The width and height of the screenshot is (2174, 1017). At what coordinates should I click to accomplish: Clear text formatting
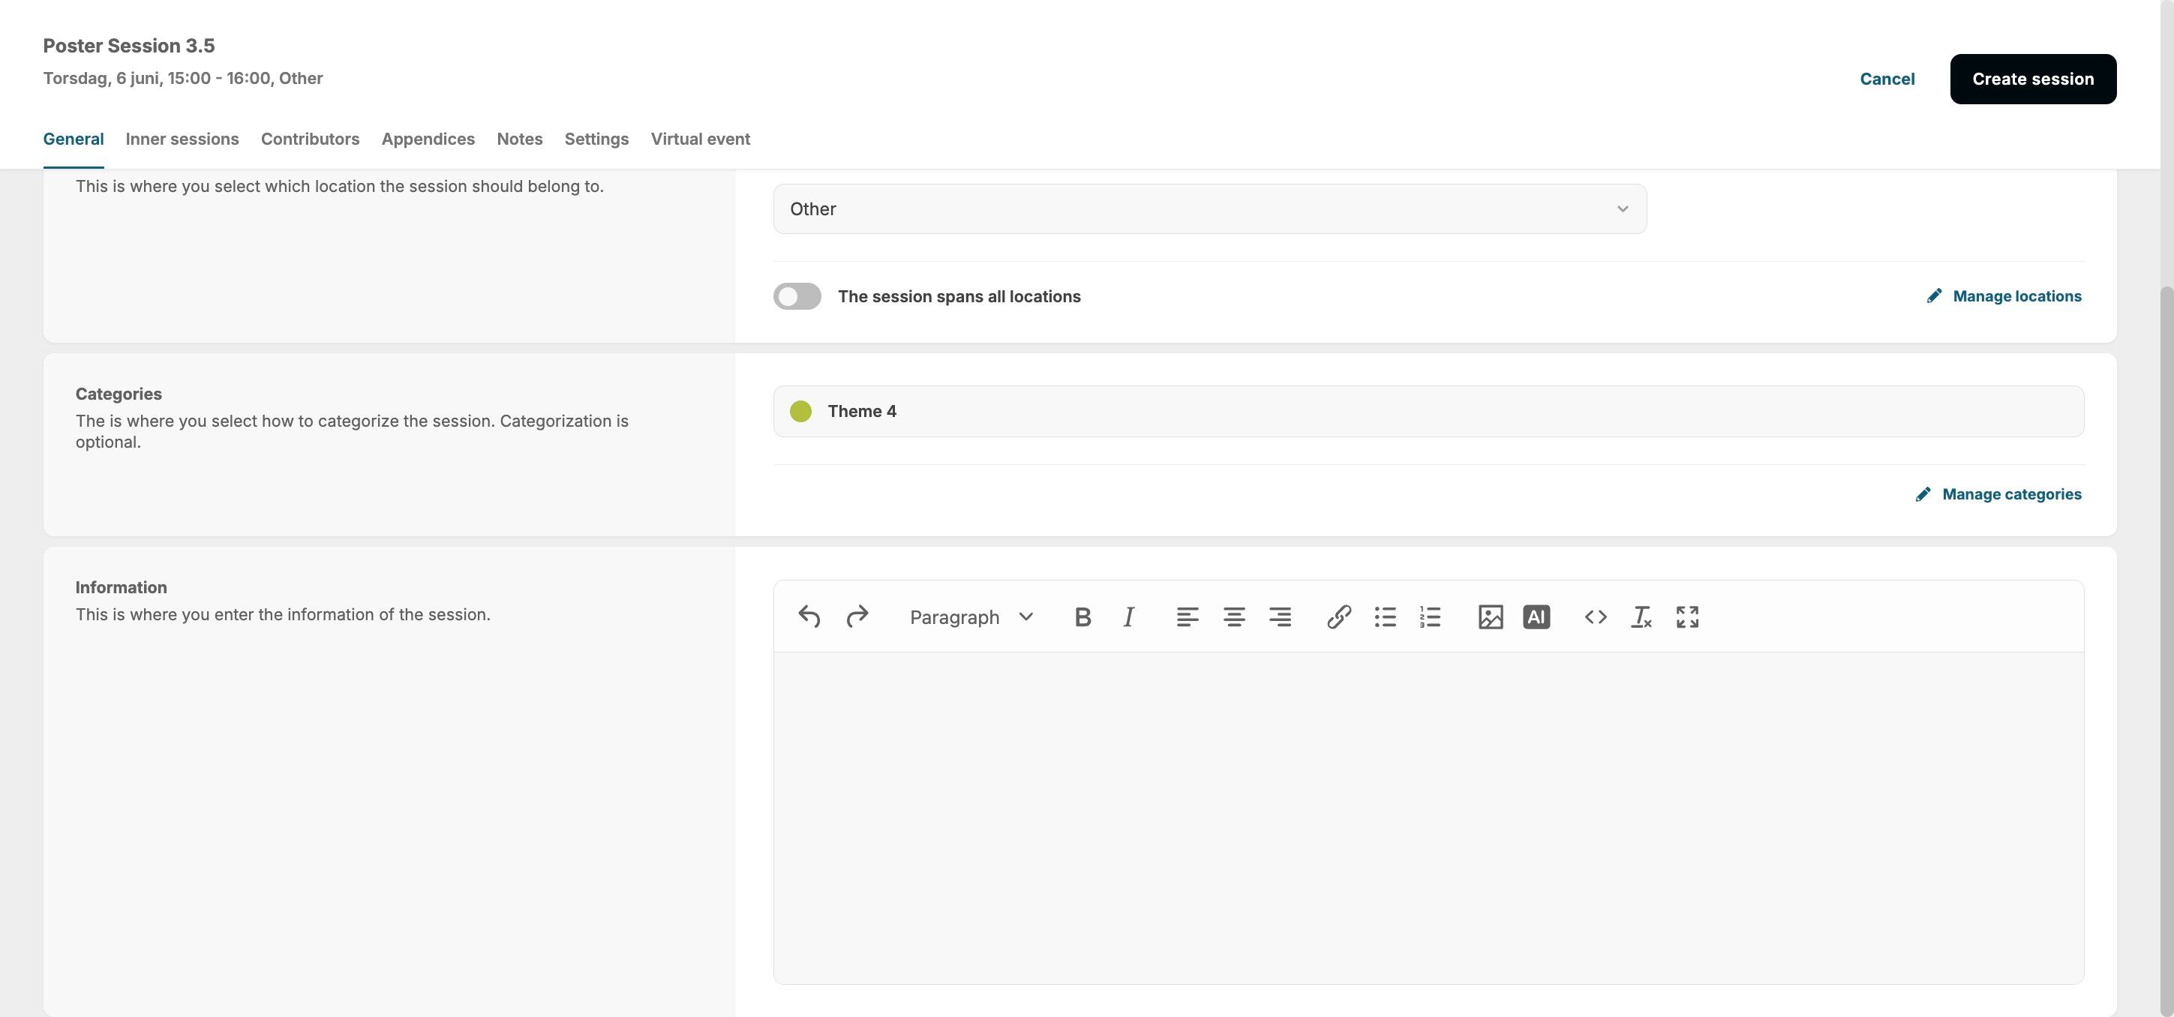[1641, 617]
